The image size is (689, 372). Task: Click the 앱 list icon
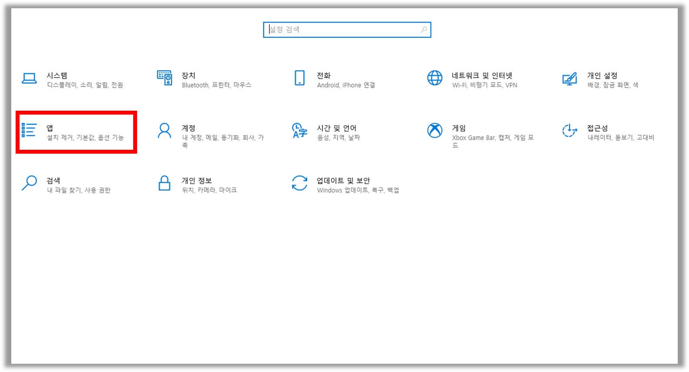point(29,130)
